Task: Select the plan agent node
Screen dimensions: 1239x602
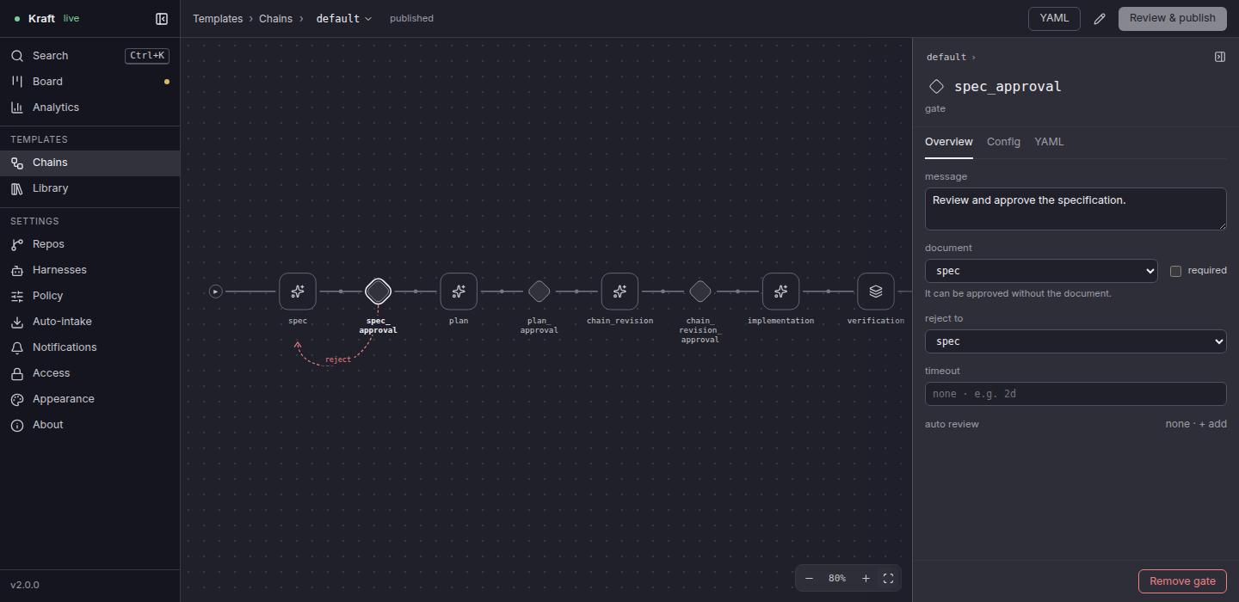Action: 459,292
